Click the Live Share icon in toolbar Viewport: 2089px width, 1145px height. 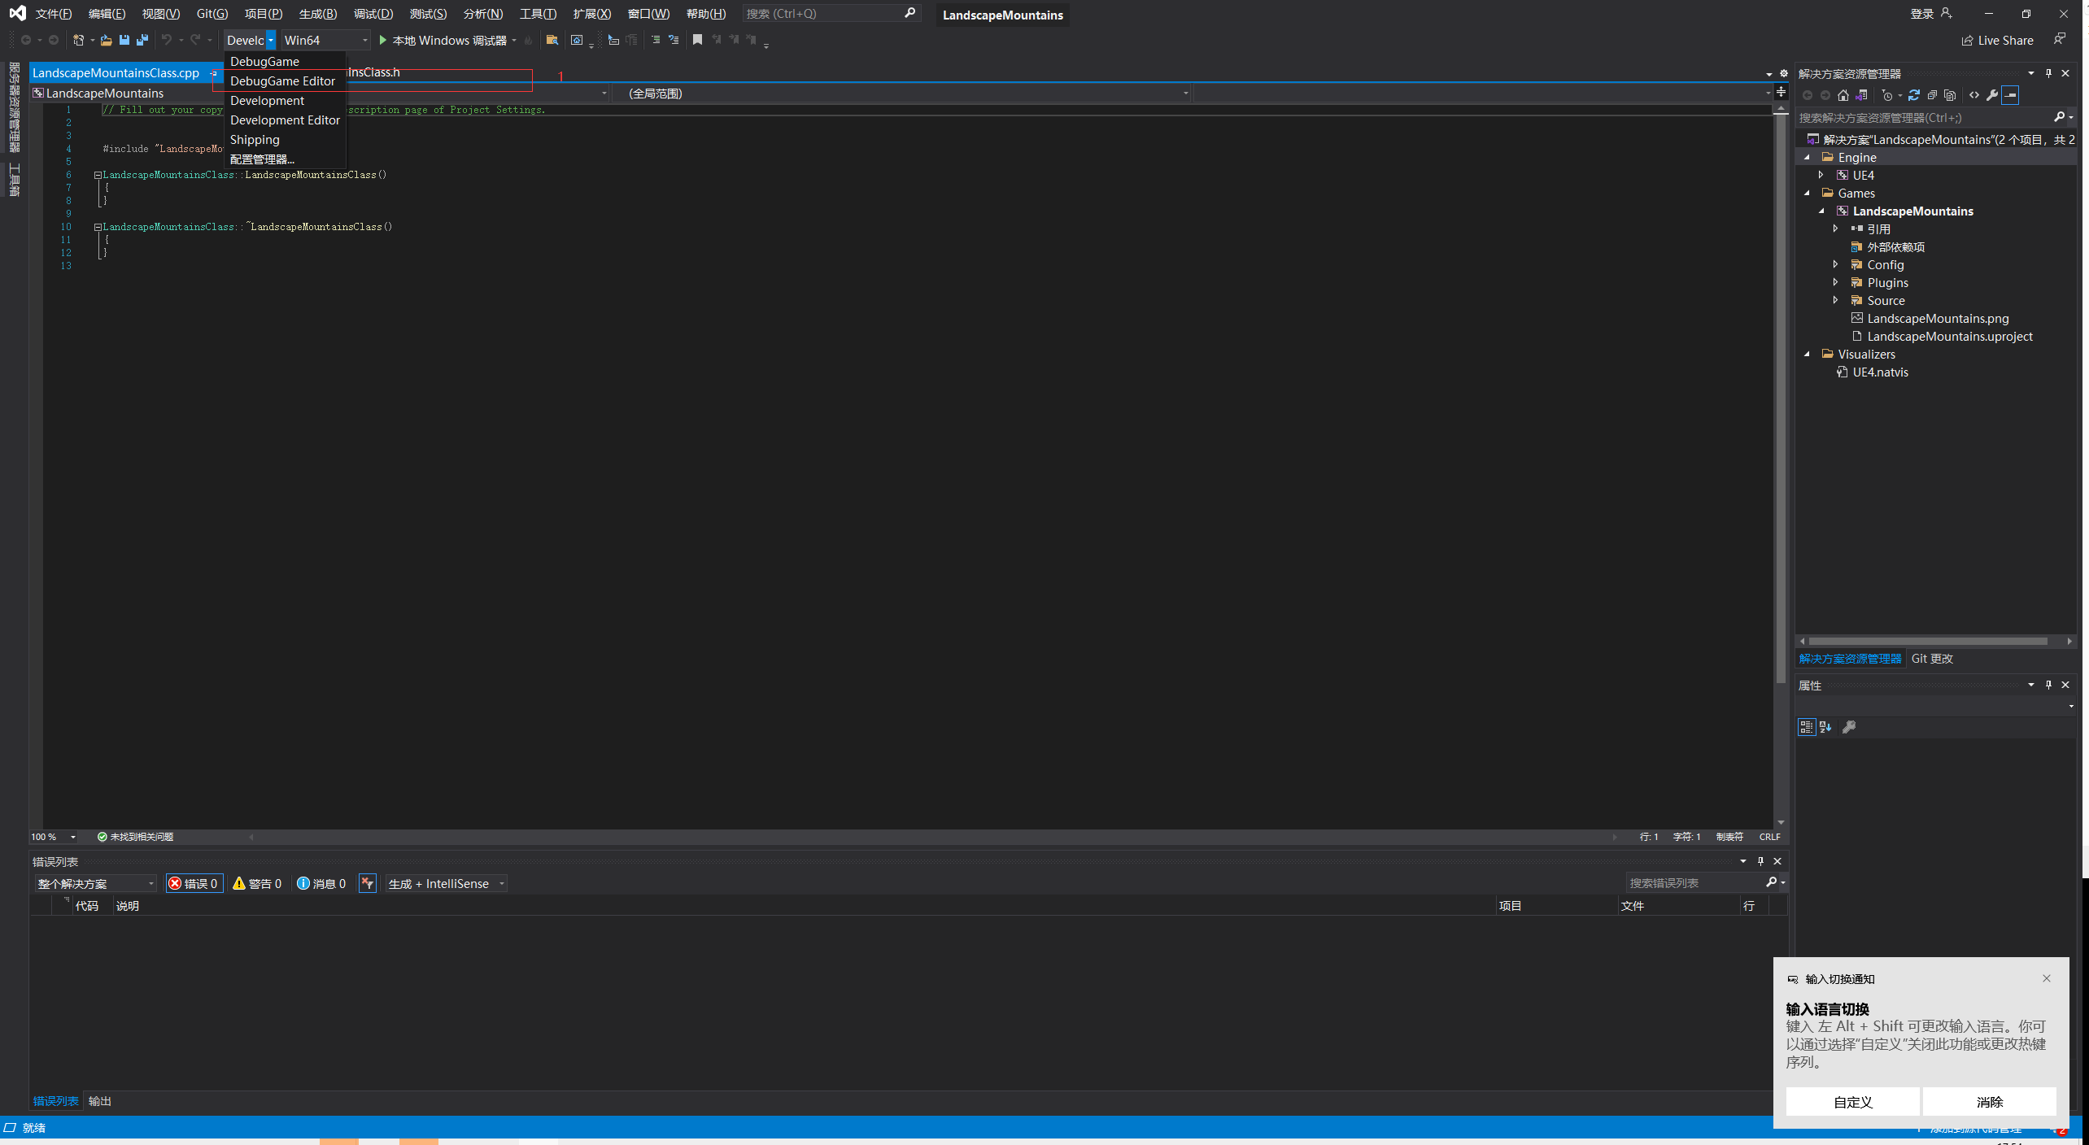1966,40
